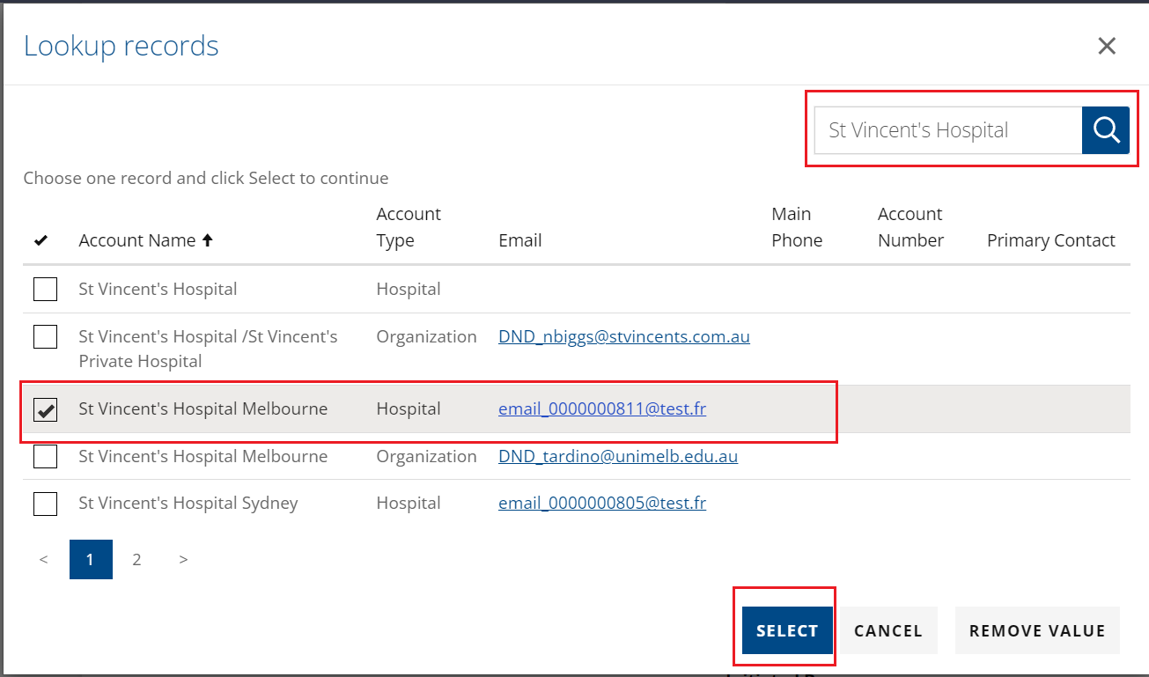This screenshot has width=1149, height=677.
Task: Go to next page arrow
Action: tap(183, 559)
